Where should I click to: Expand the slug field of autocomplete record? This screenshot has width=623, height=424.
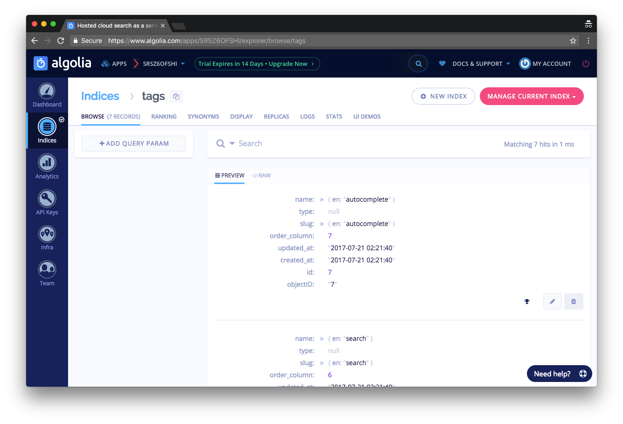[322, 224]
